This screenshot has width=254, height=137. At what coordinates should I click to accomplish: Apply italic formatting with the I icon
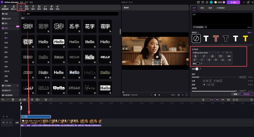pos(204,56)
